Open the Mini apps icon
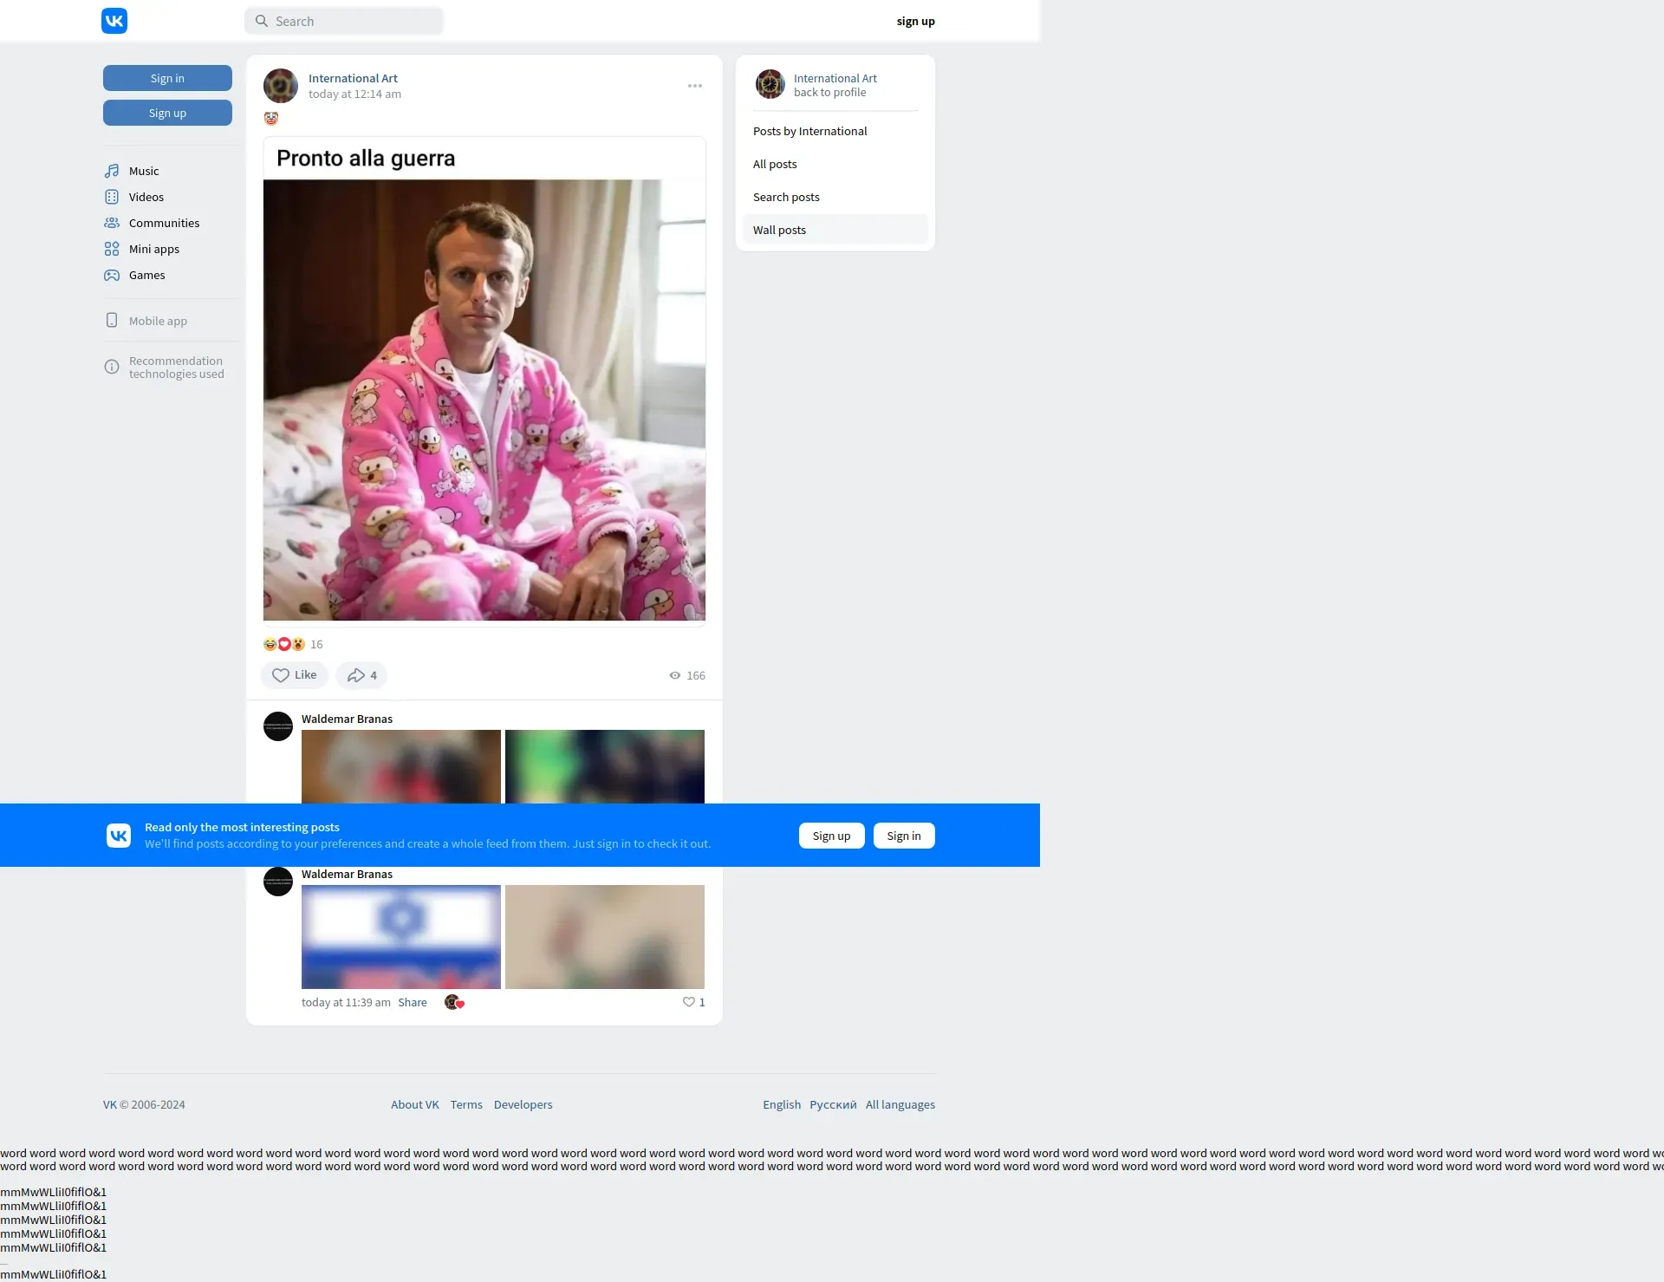This screenshot has height=1282, width=1664. coord(112,249)
